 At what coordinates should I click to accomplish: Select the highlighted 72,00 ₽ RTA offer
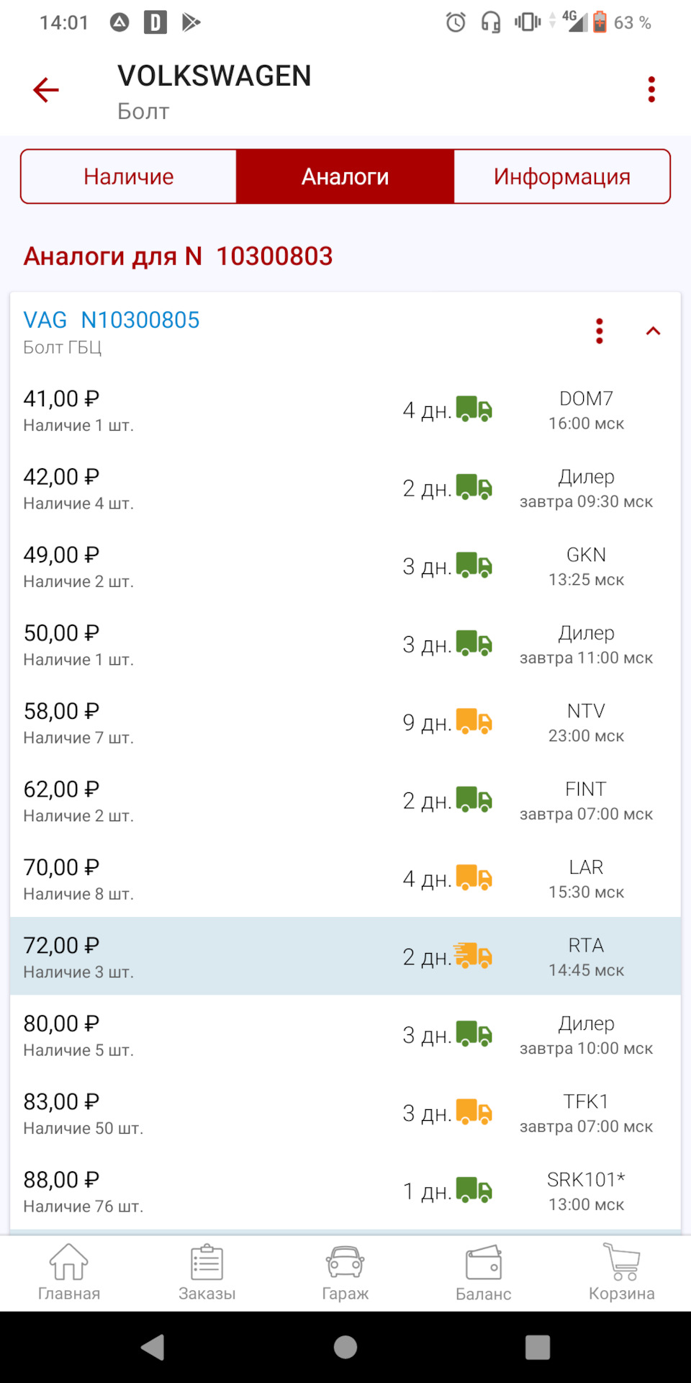point(345,957)
